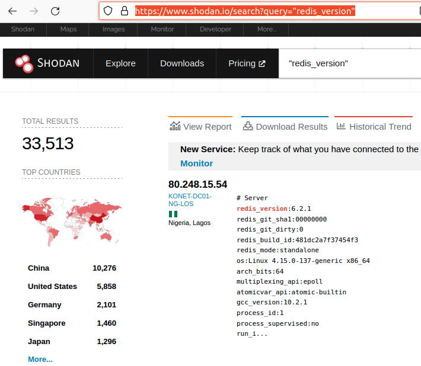Click the TOP COUNTRIES heading
This screenshot has width=421, height=366.
coord(51,172)
